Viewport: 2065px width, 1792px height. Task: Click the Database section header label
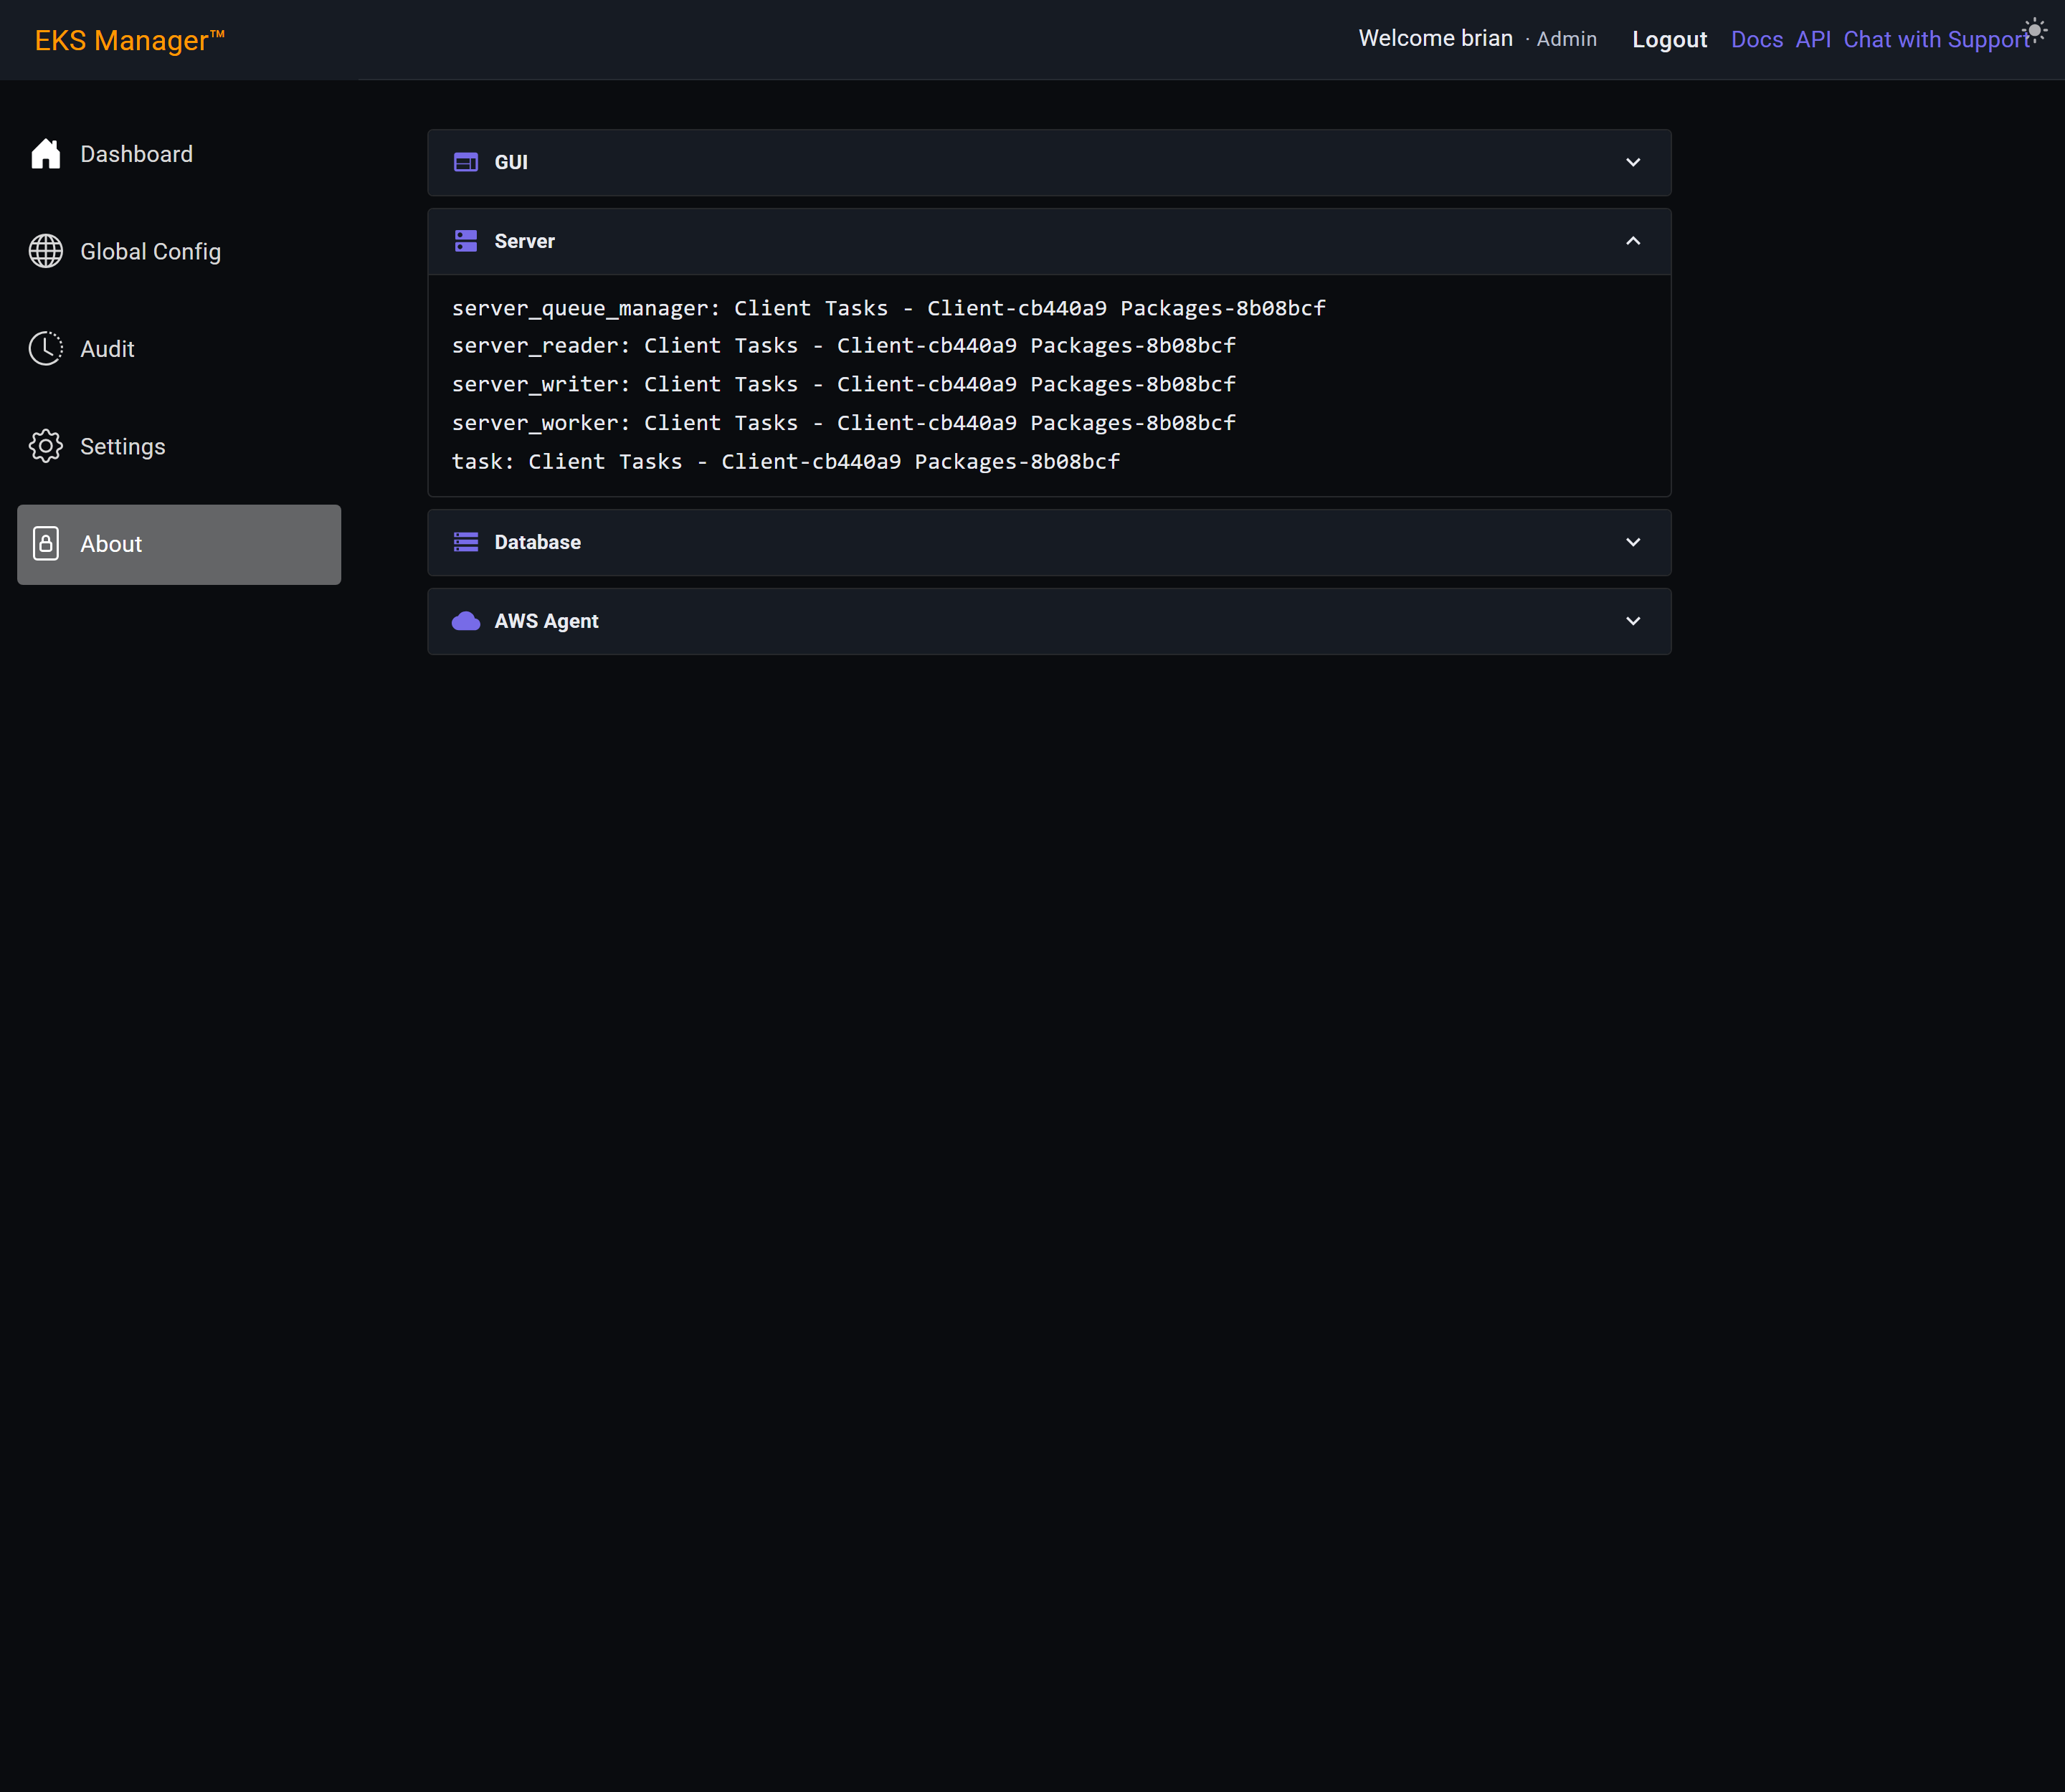(x=537, y=542)
